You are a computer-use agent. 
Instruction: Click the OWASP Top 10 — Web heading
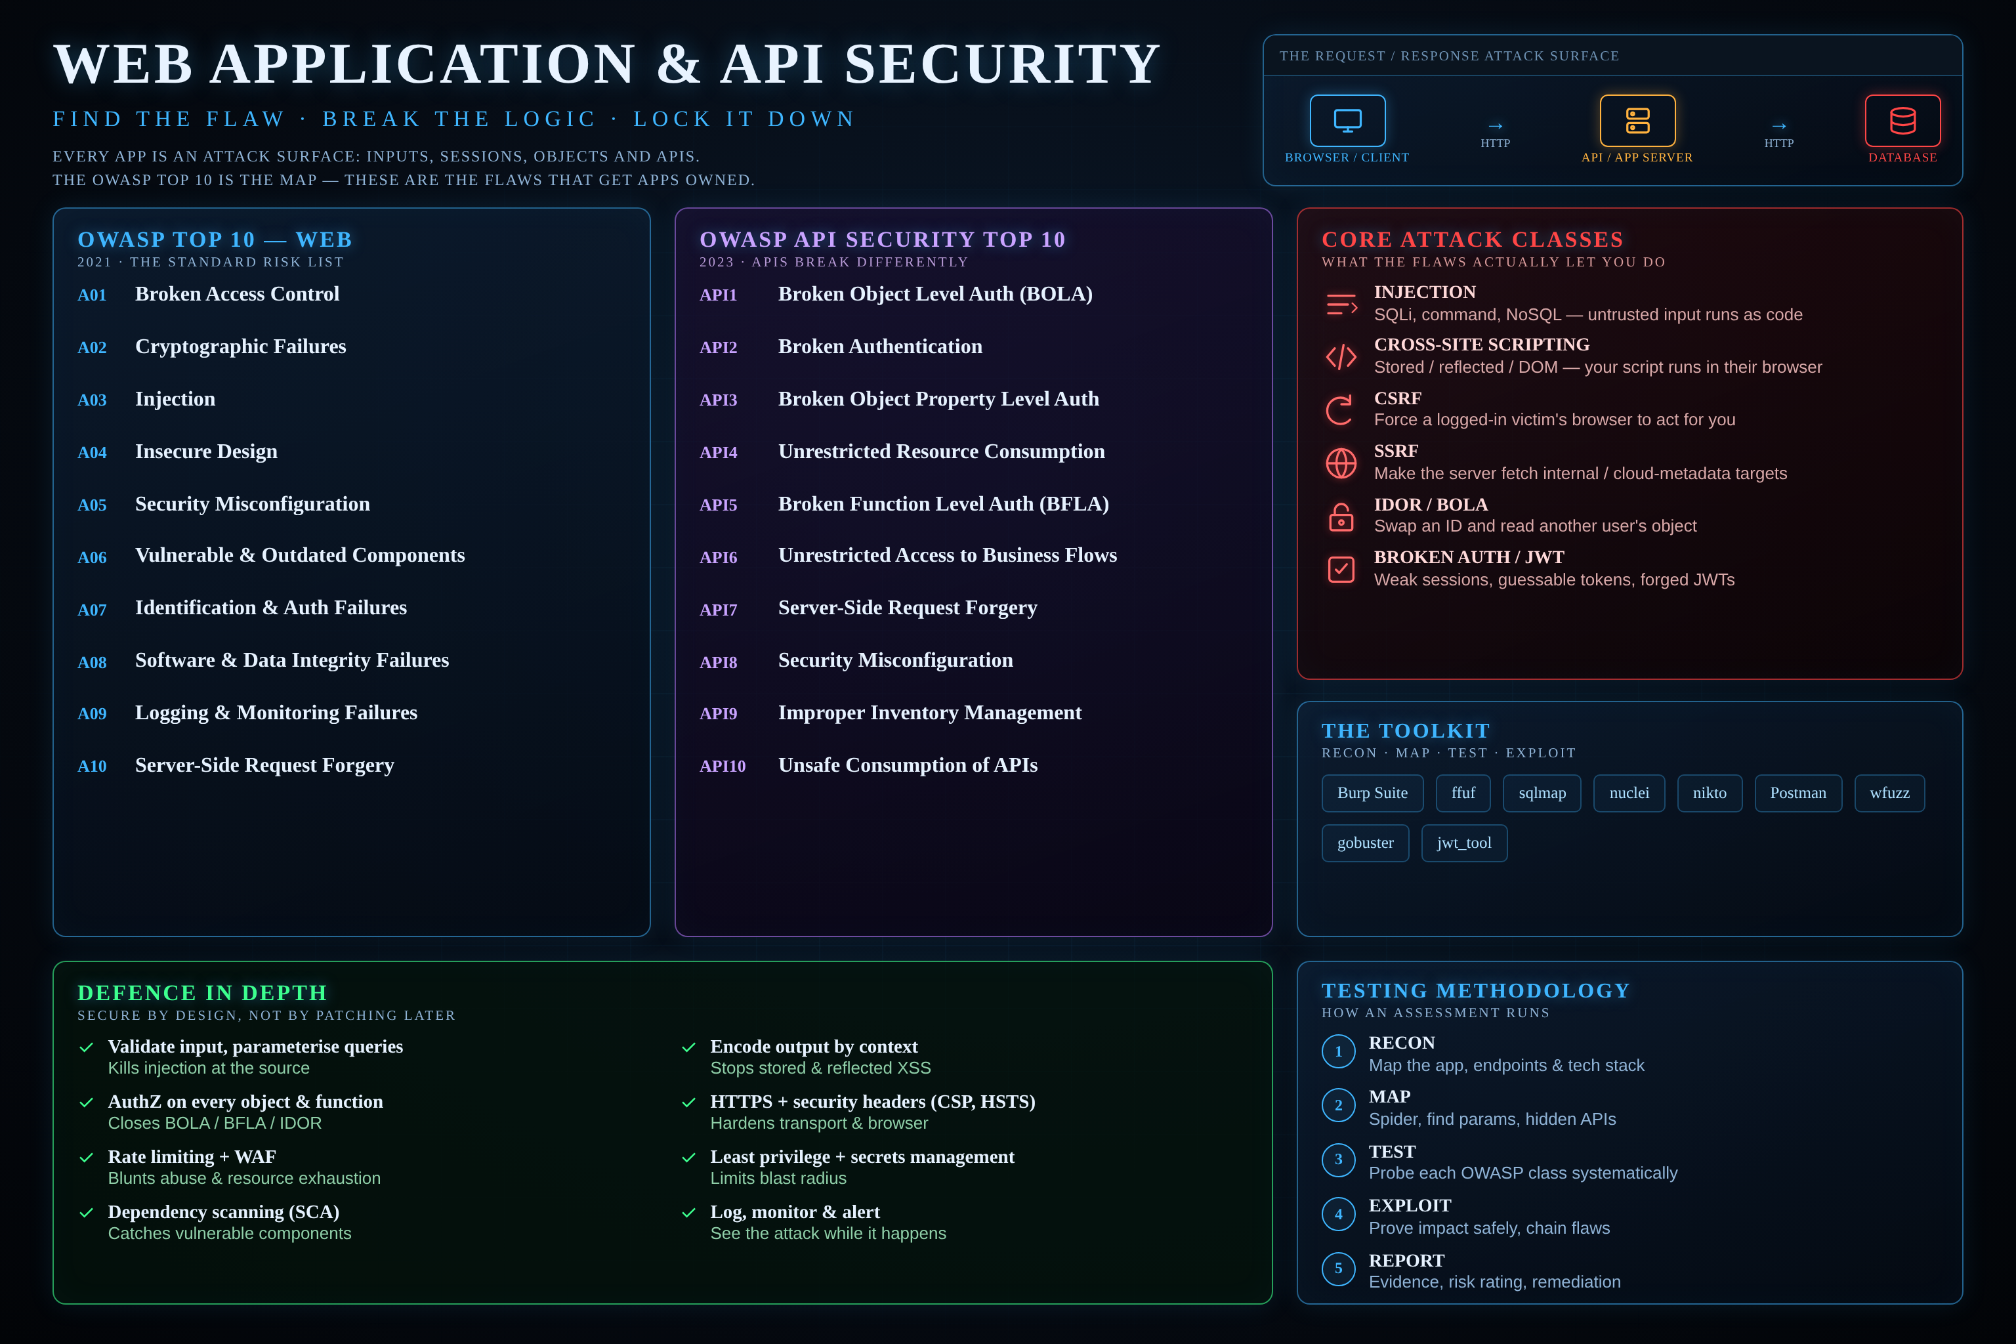pyautogui.click(x=215, y=239)
